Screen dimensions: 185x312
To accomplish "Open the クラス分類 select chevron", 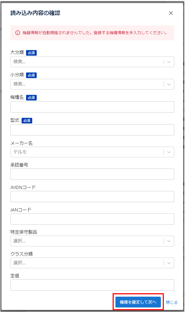I will coord(169,263).
